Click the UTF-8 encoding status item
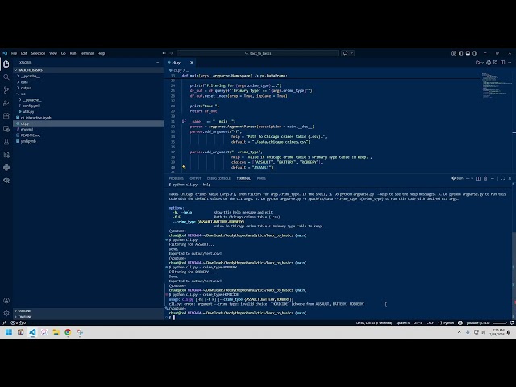516x387 pixels. 418,322
